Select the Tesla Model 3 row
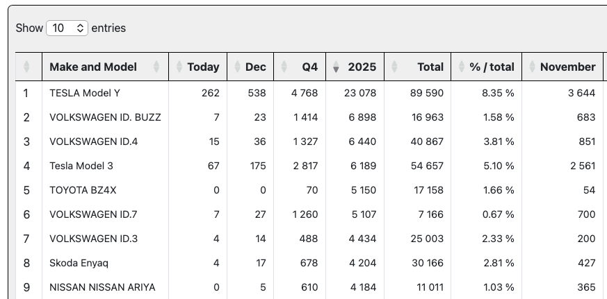This screenshot has width=607, height=299. pyautogui.click(x=81, y=166)
